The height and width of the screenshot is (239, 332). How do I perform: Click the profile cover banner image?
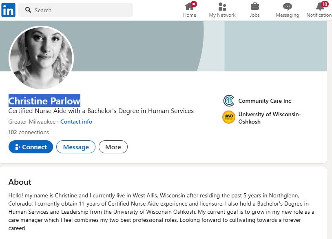204,46
